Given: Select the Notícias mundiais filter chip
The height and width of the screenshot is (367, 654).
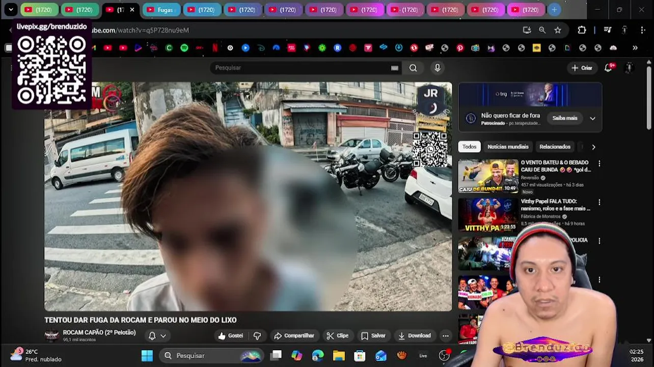Looking at the screenshot, I should [x=508, y=147].
